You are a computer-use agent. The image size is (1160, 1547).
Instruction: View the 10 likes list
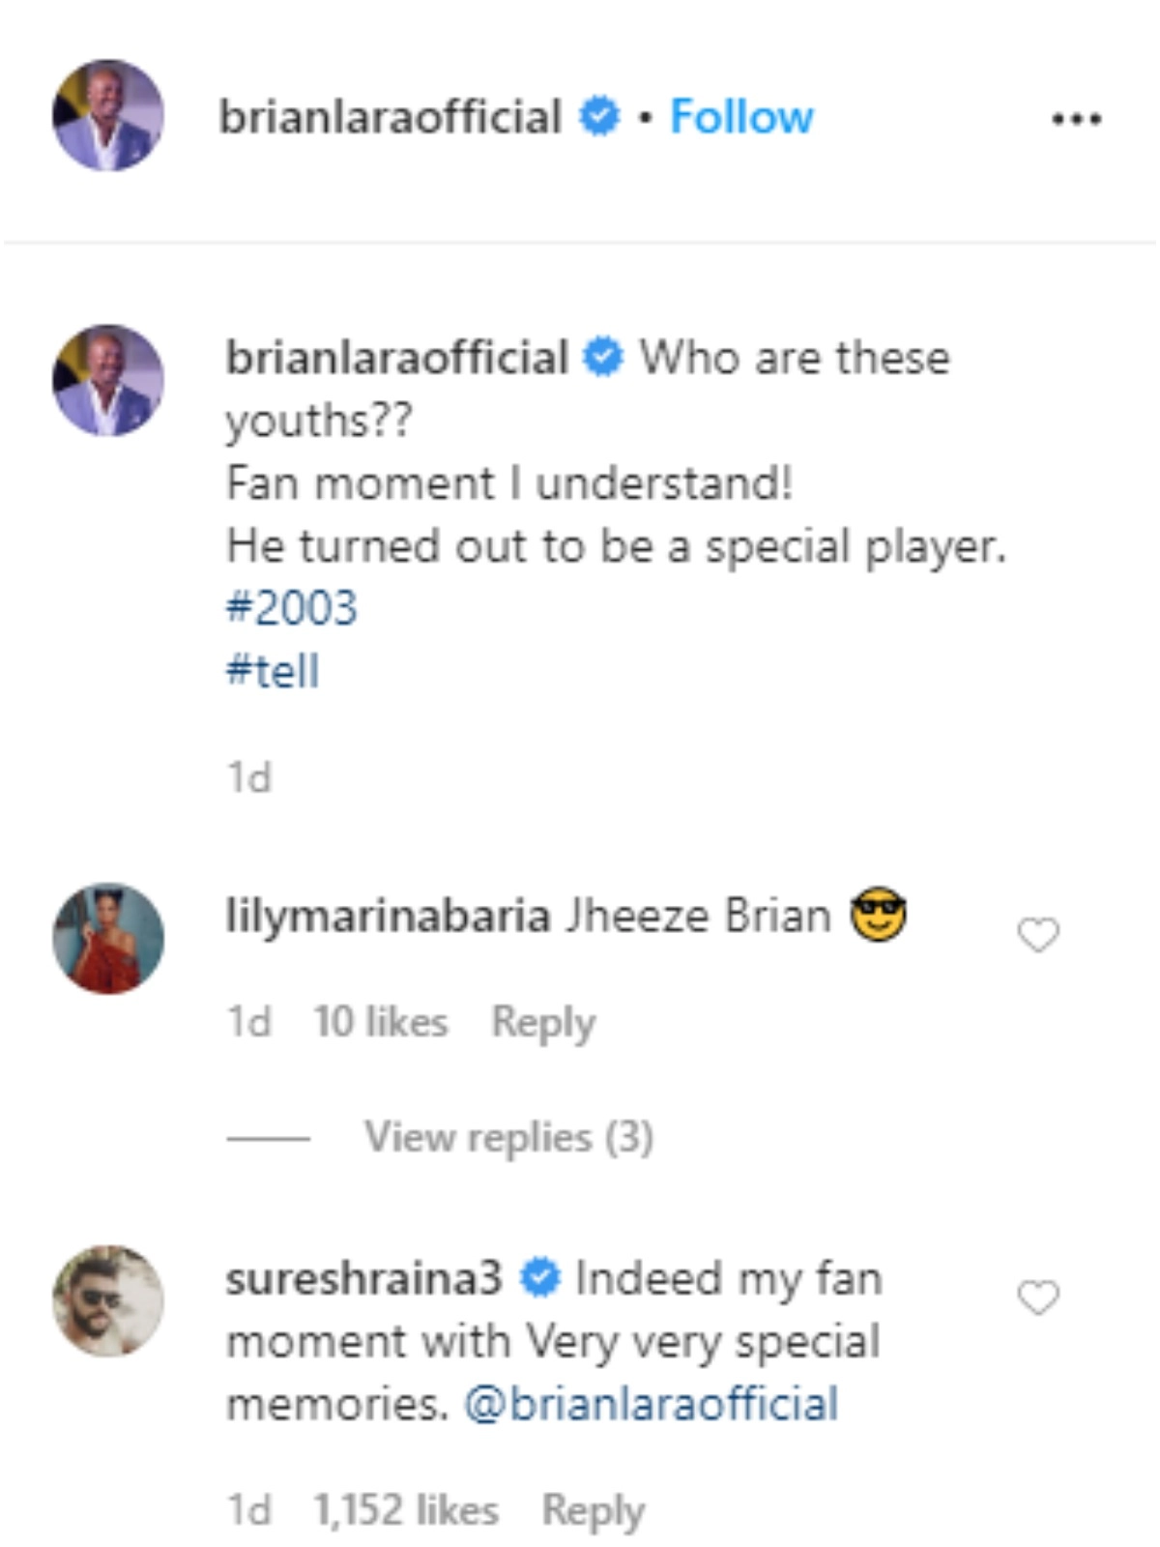pyautogui.click(x=381, y=1022)
